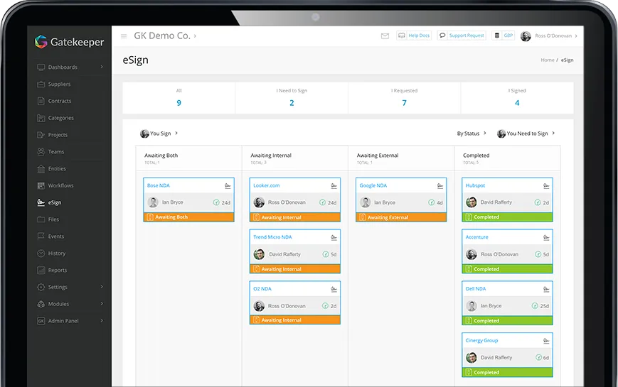Click the Support Request button
This screenshot has width=618, height=387.
[x=462, y=36]
